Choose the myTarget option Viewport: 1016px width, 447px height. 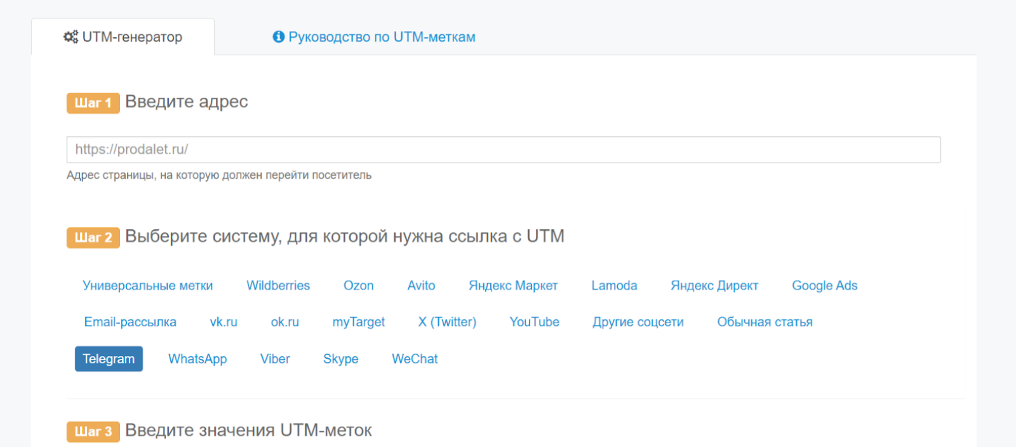point(359,322)
